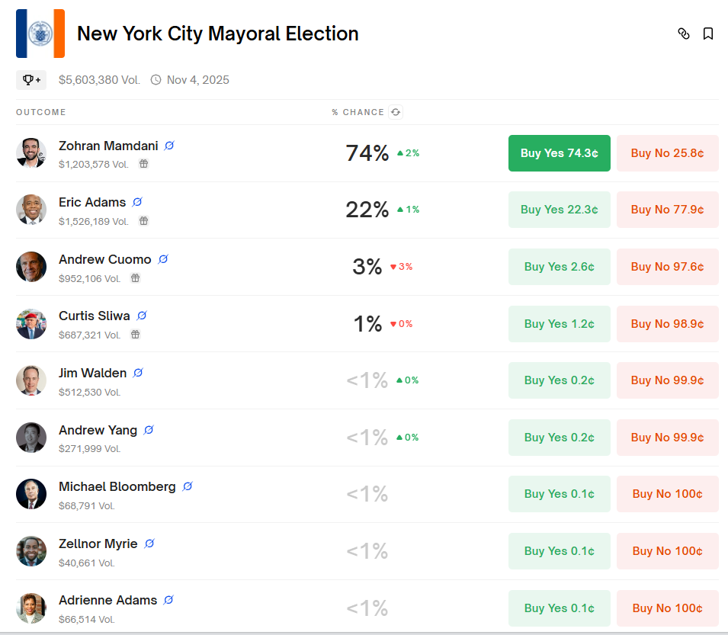Open Adrienne Adams outcome name
Image resolution: width=728 pixels, height=635 pixels.
[107, 600]
